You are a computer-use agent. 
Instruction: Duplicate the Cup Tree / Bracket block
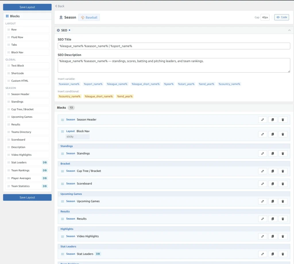[273, 171]
